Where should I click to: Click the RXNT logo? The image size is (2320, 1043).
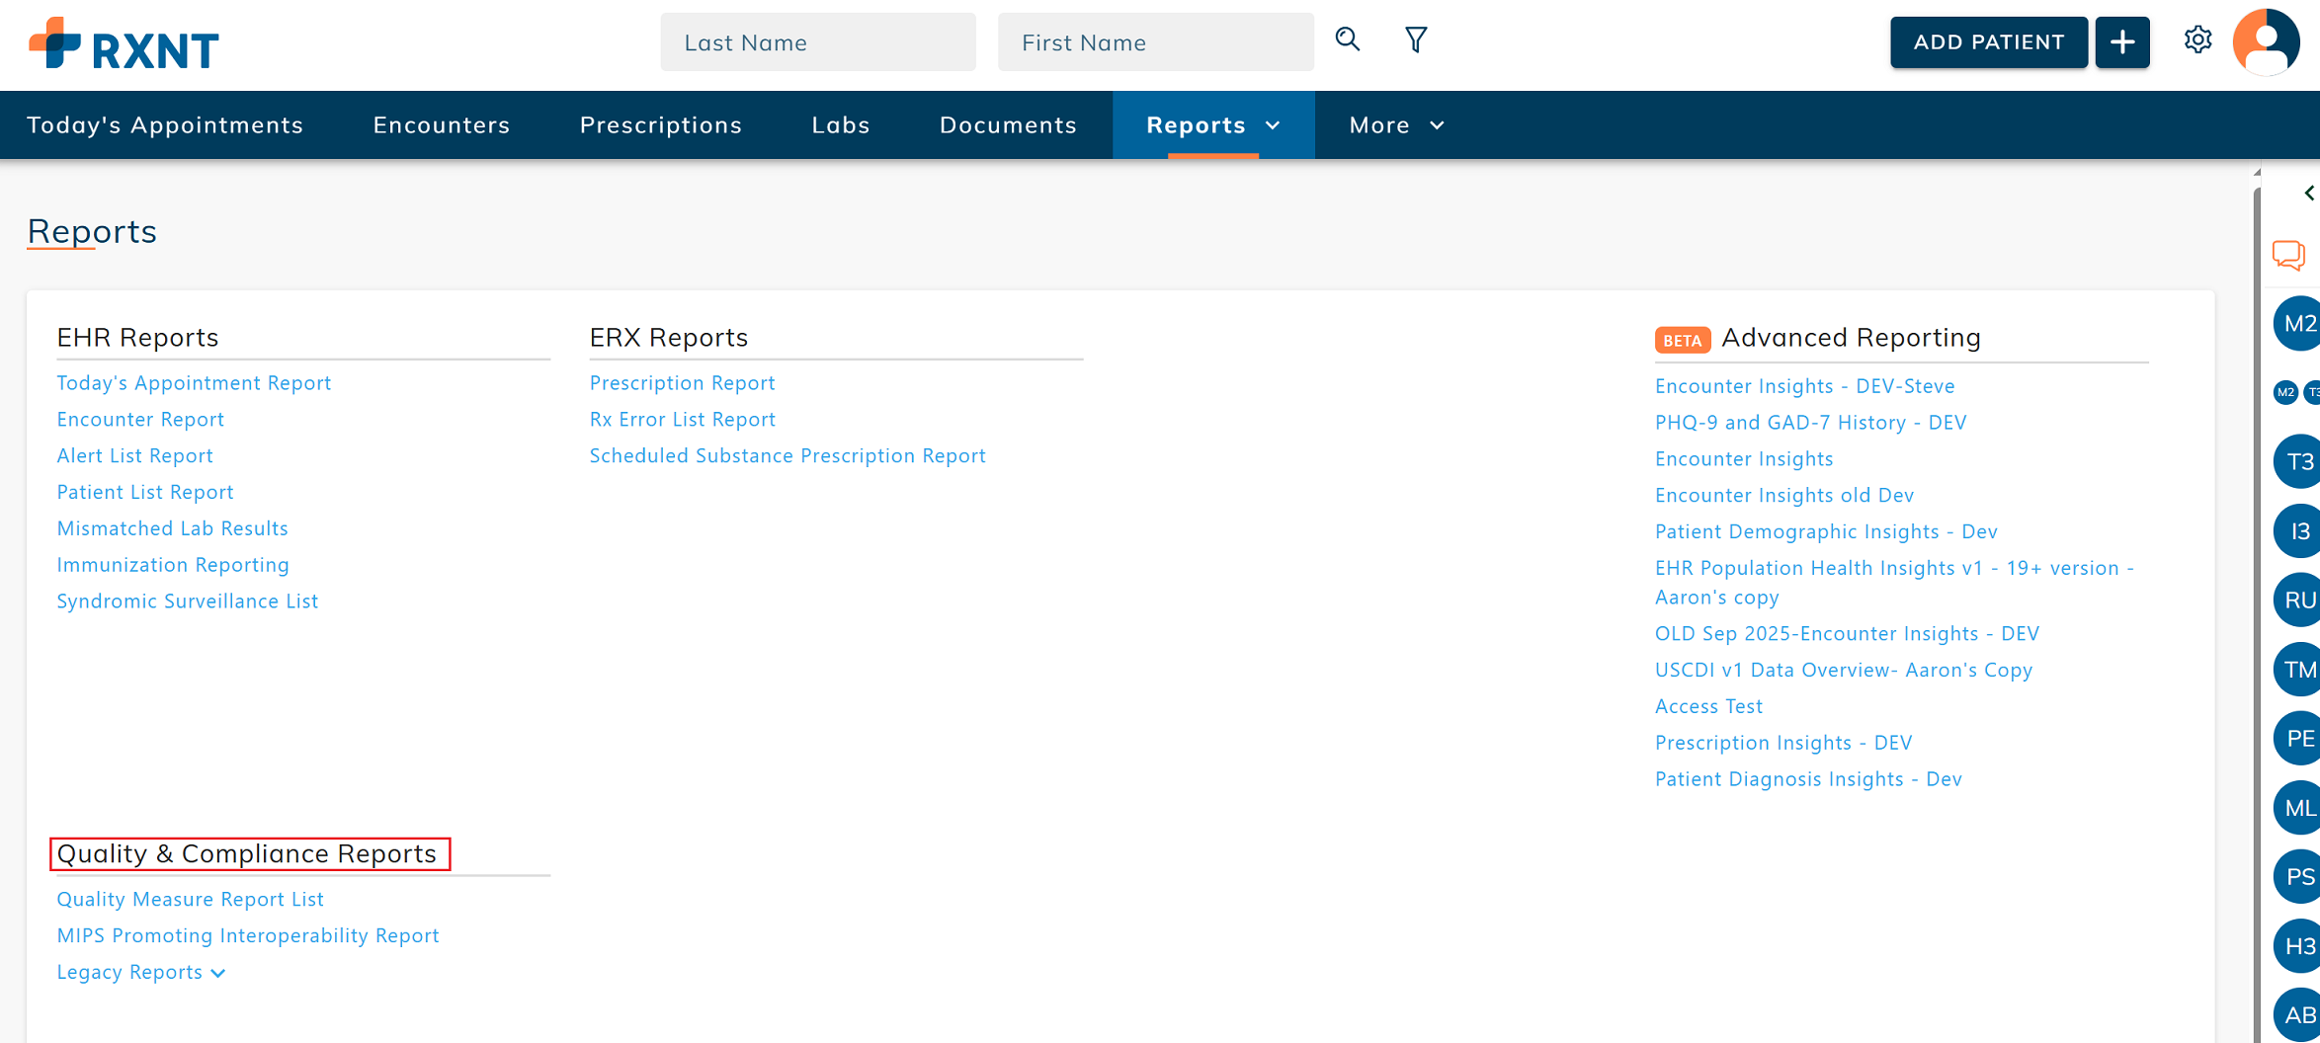124,43
